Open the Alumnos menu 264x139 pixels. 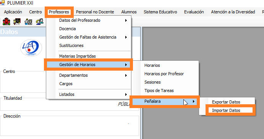click(x=129, y=12)
